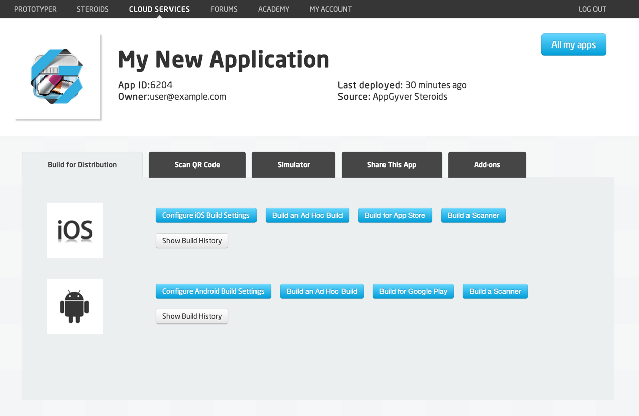Screen dimensions: 639x416
Task: Click the All my apps button
Action: click(x=573, y=45)
